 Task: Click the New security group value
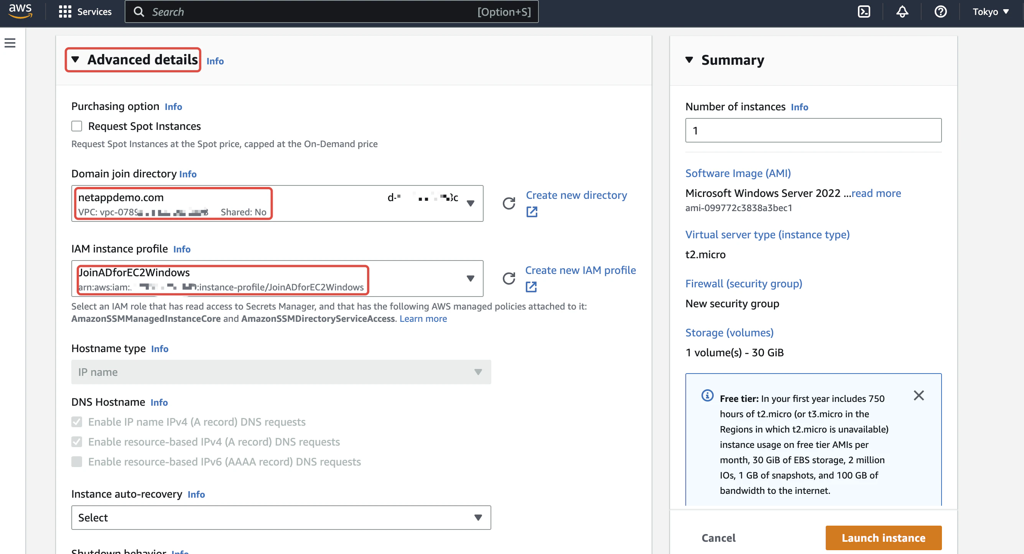coord(732,303)
